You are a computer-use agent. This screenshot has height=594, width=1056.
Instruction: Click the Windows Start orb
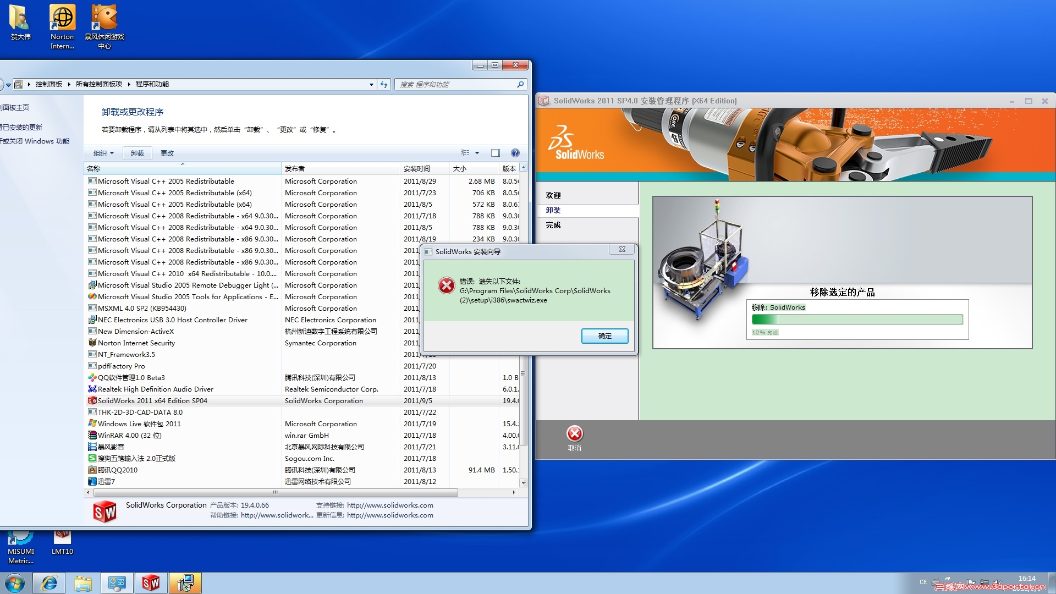tap(15, 583)
